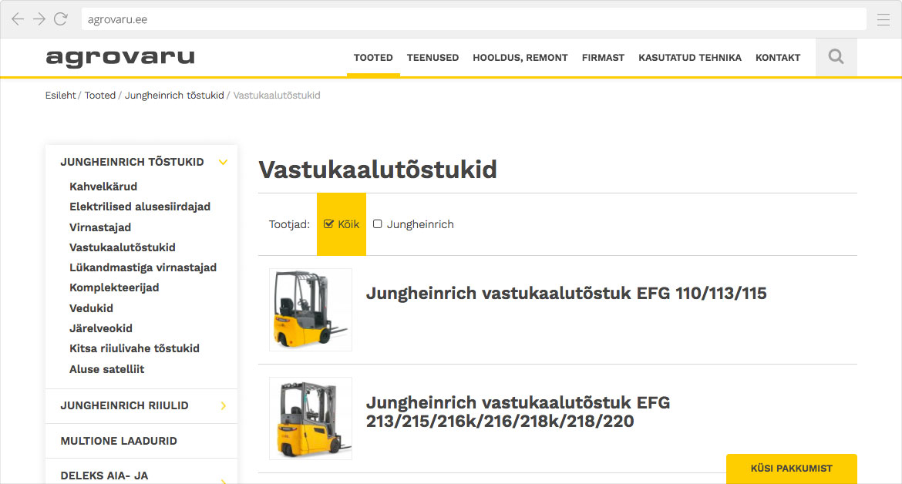Go to Esileht breadcrumb link

point(60,96)
